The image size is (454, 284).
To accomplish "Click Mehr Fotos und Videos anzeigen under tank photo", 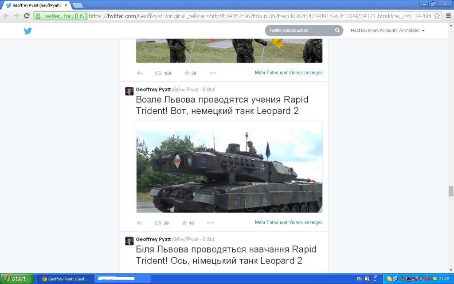I will [289, 222].
